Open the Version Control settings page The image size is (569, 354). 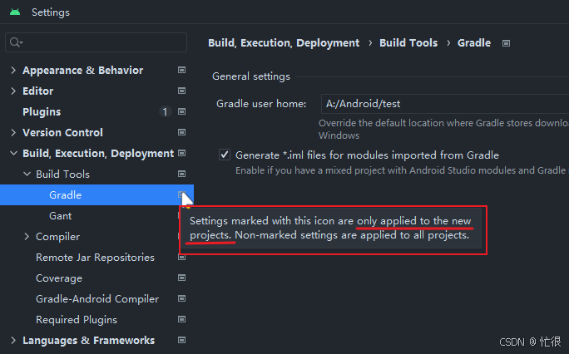coord(62,133)
